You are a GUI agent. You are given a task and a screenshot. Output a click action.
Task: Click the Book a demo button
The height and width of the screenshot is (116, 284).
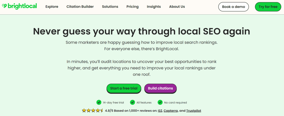tap(234, 7)
